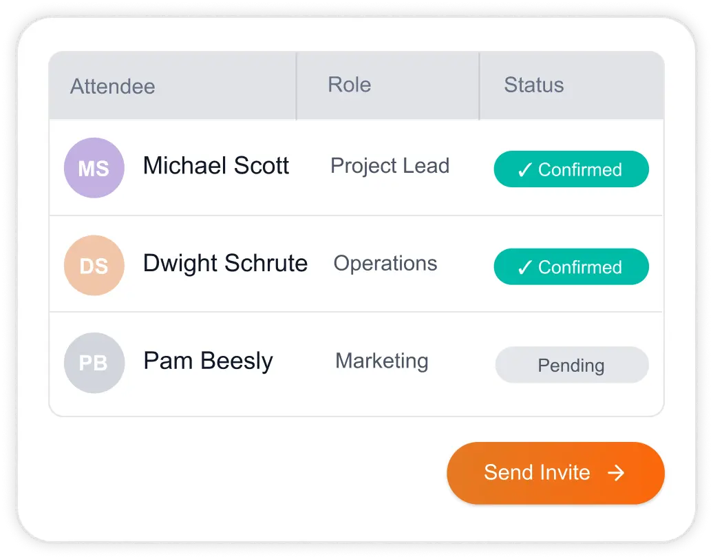Viewport: 713px width, 559px height.
Task: Click the Project Lead role cell
Action: tap(390, 166)
